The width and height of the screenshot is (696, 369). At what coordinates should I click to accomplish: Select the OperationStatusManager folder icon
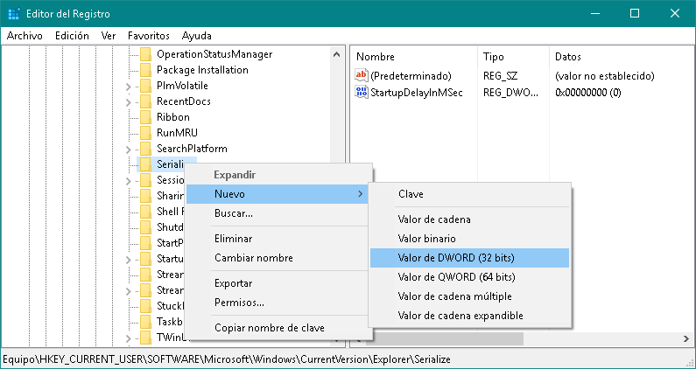click(146, 54)
